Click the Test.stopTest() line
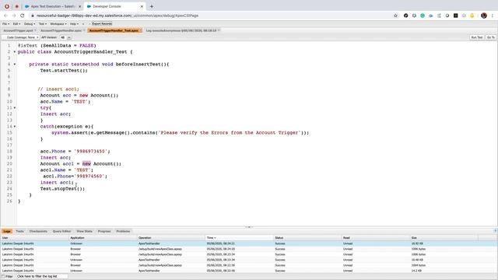The height and width of the screenshot is (280, 498). click(62, 188)
